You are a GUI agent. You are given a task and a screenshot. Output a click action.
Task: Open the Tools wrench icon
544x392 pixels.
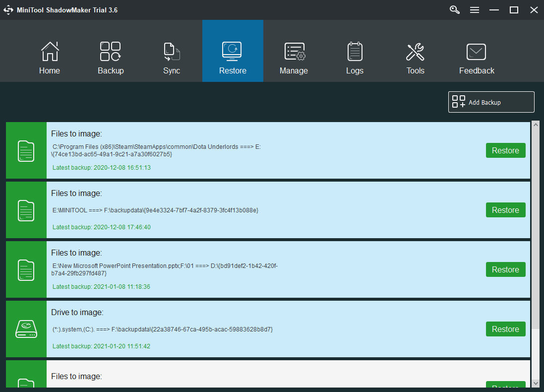(x=415, y=52)
